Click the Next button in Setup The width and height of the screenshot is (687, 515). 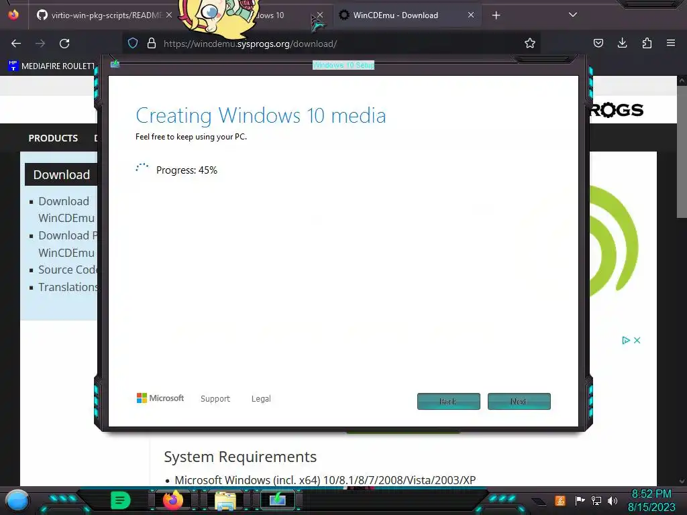pyautogui.click(x=519, y=401)
